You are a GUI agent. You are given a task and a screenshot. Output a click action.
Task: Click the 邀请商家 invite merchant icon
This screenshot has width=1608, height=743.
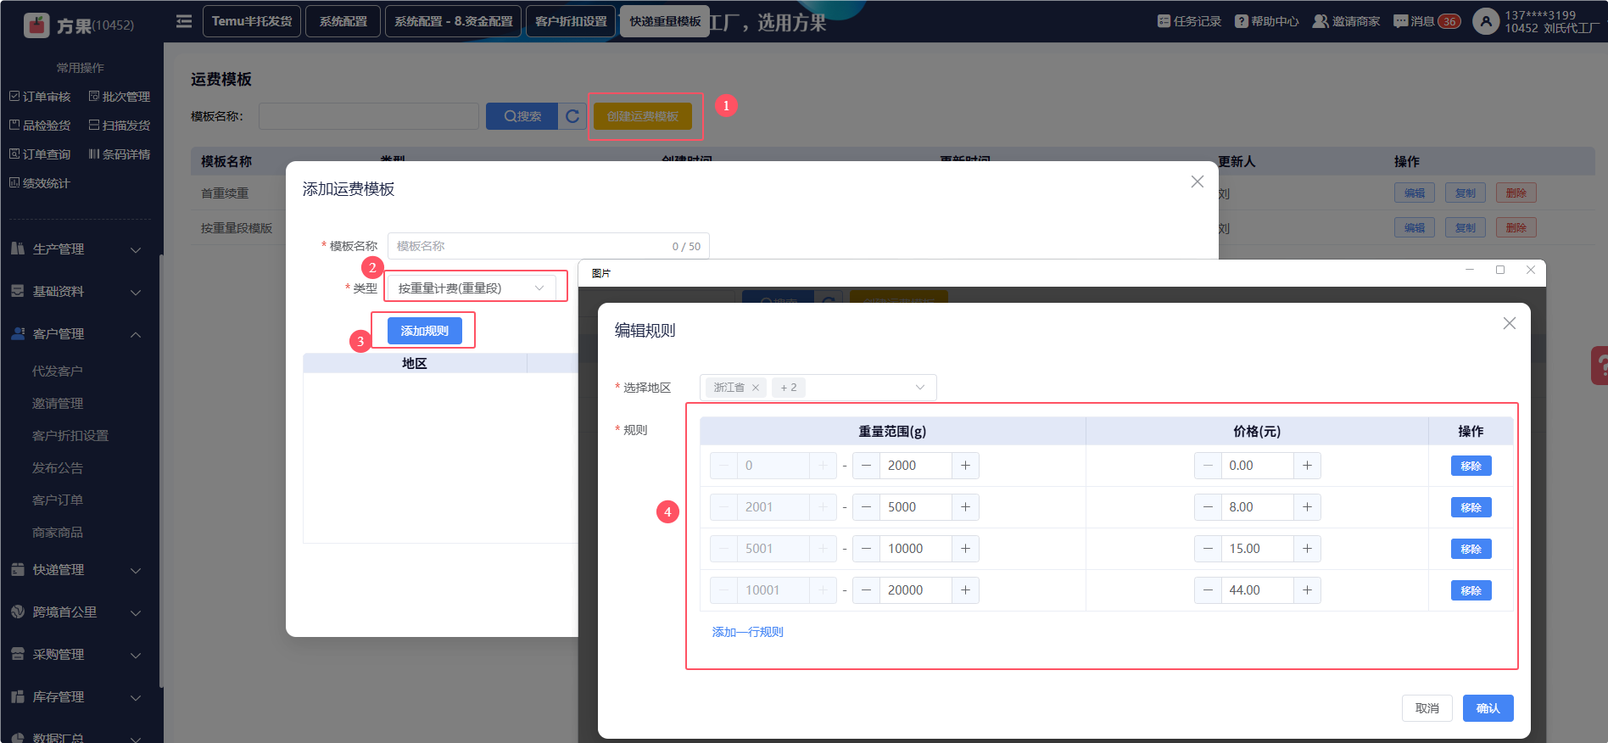click(1320, 21)
